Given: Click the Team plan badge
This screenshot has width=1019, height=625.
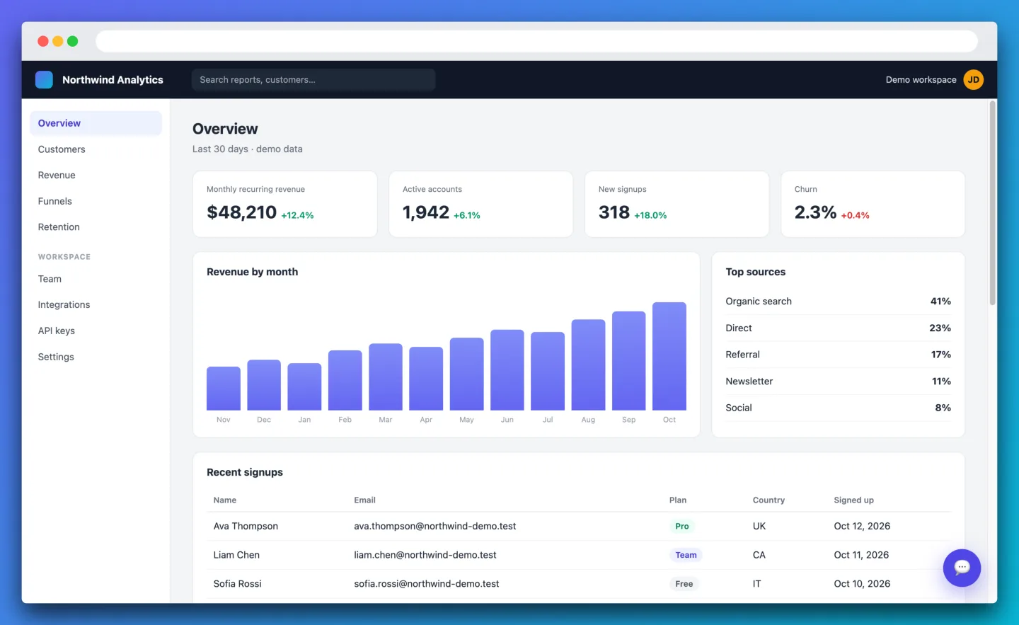Looking at the screenshot, I should tap(686, 555).
